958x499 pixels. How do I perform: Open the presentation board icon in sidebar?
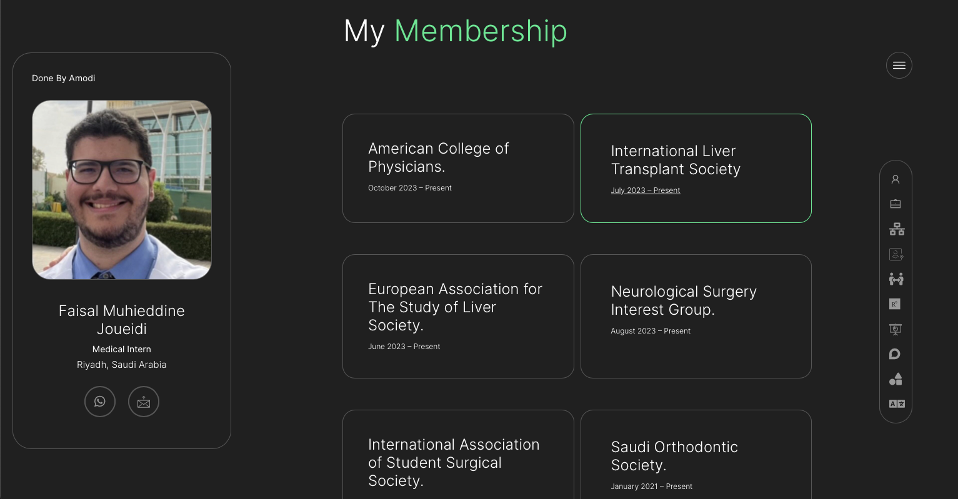pyautogui.click(x=896, y=329)
